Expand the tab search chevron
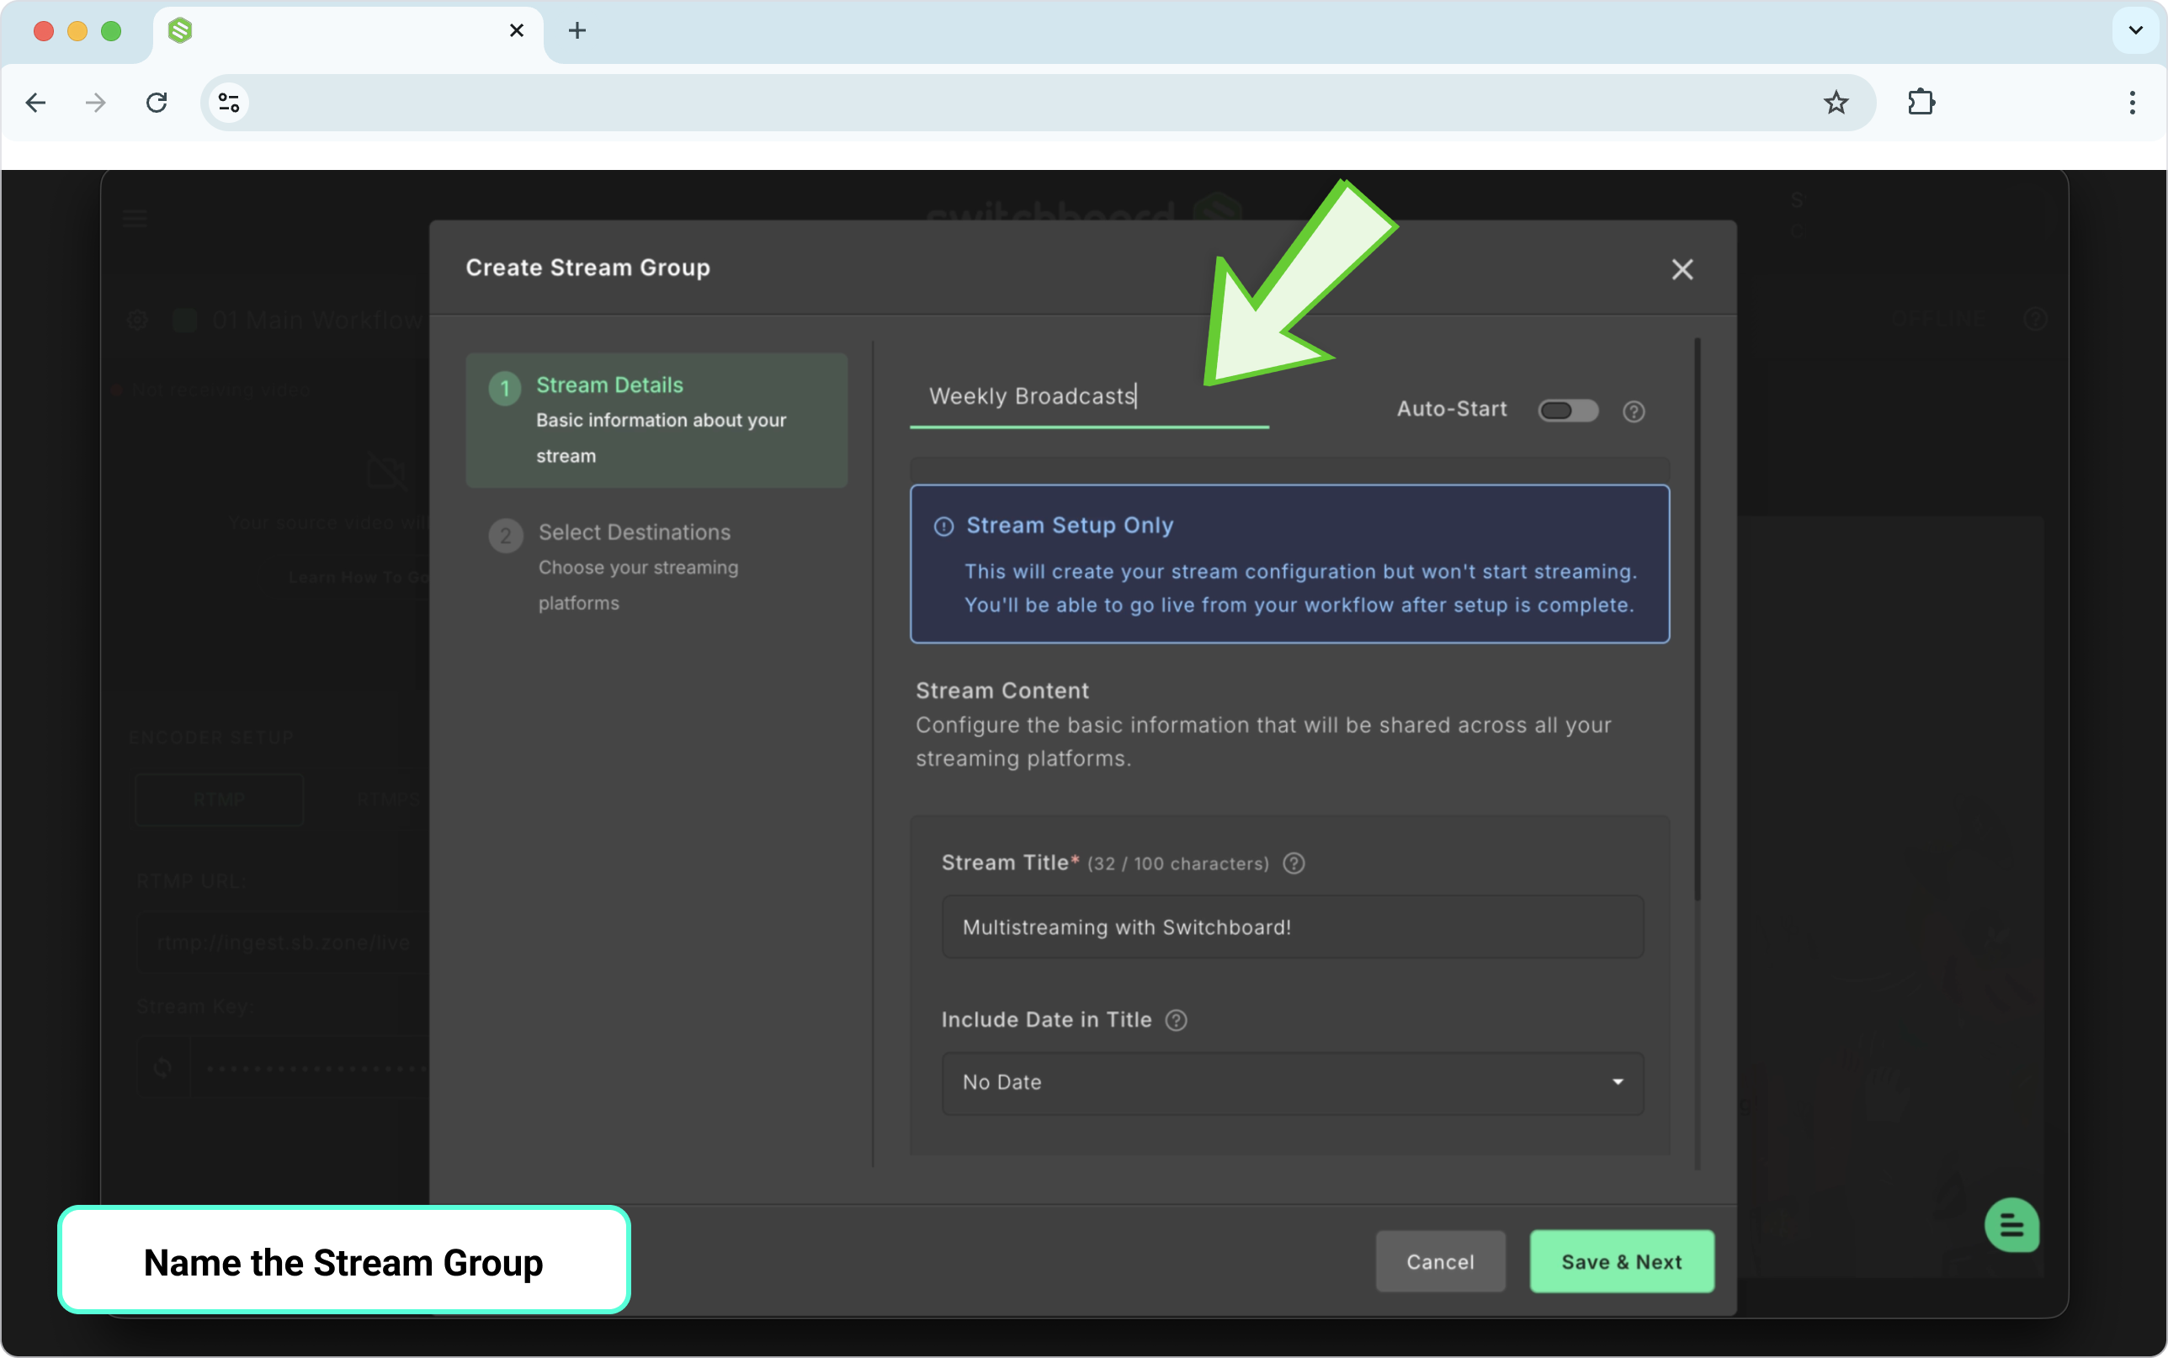This screenshot has height=1358, width=2168. [x=2136, y=30]
